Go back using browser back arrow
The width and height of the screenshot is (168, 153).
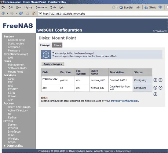[3, 14]
